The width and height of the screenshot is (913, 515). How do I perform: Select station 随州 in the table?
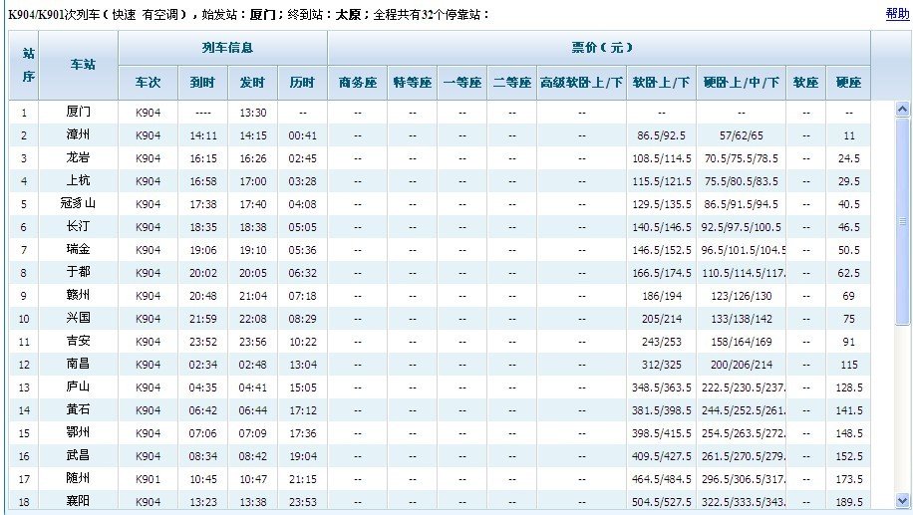click(78, 478)
